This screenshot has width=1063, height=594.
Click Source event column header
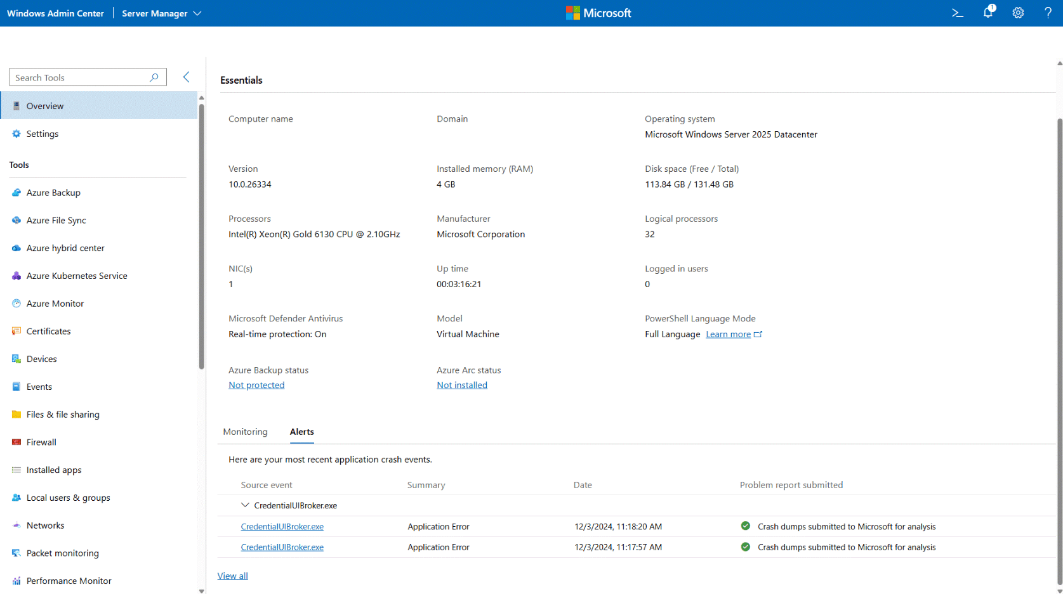[267, 485]
